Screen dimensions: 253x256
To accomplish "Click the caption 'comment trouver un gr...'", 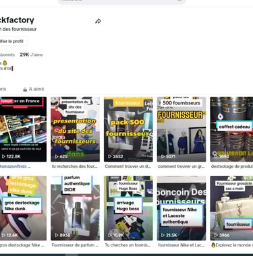I will coord(181,166).
